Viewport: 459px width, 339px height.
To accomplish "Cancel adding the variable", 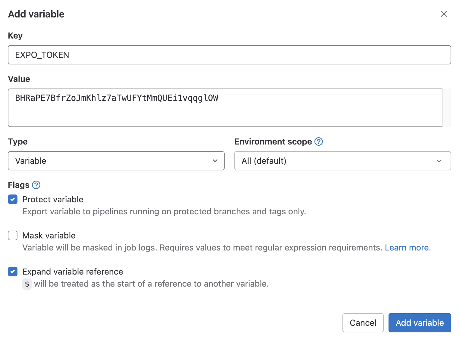I will [x=363, y=323].
